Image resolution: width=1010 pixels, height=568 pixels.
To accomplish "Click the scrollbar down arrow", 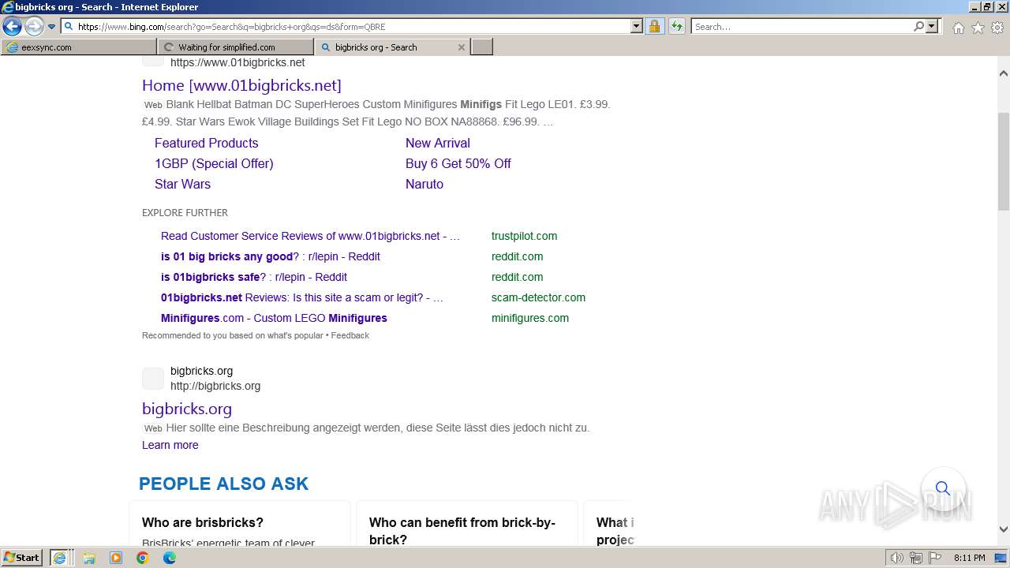I will (x=1003, y=529).
